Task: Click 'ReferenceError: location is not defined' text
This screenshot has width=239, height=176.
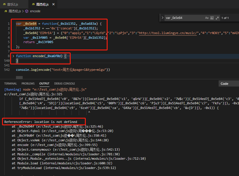Action: [41, 122]
